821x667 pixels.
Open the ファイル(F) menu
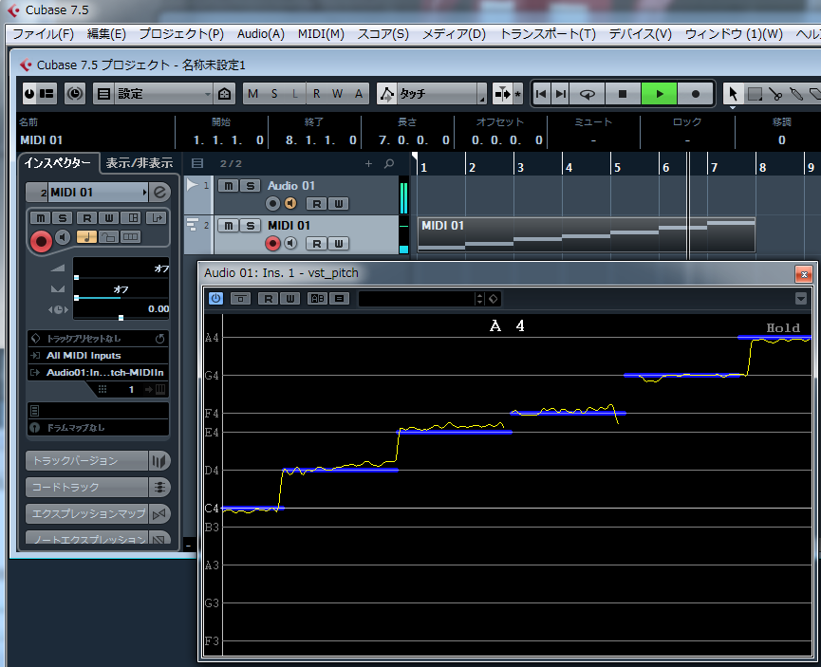43,34
